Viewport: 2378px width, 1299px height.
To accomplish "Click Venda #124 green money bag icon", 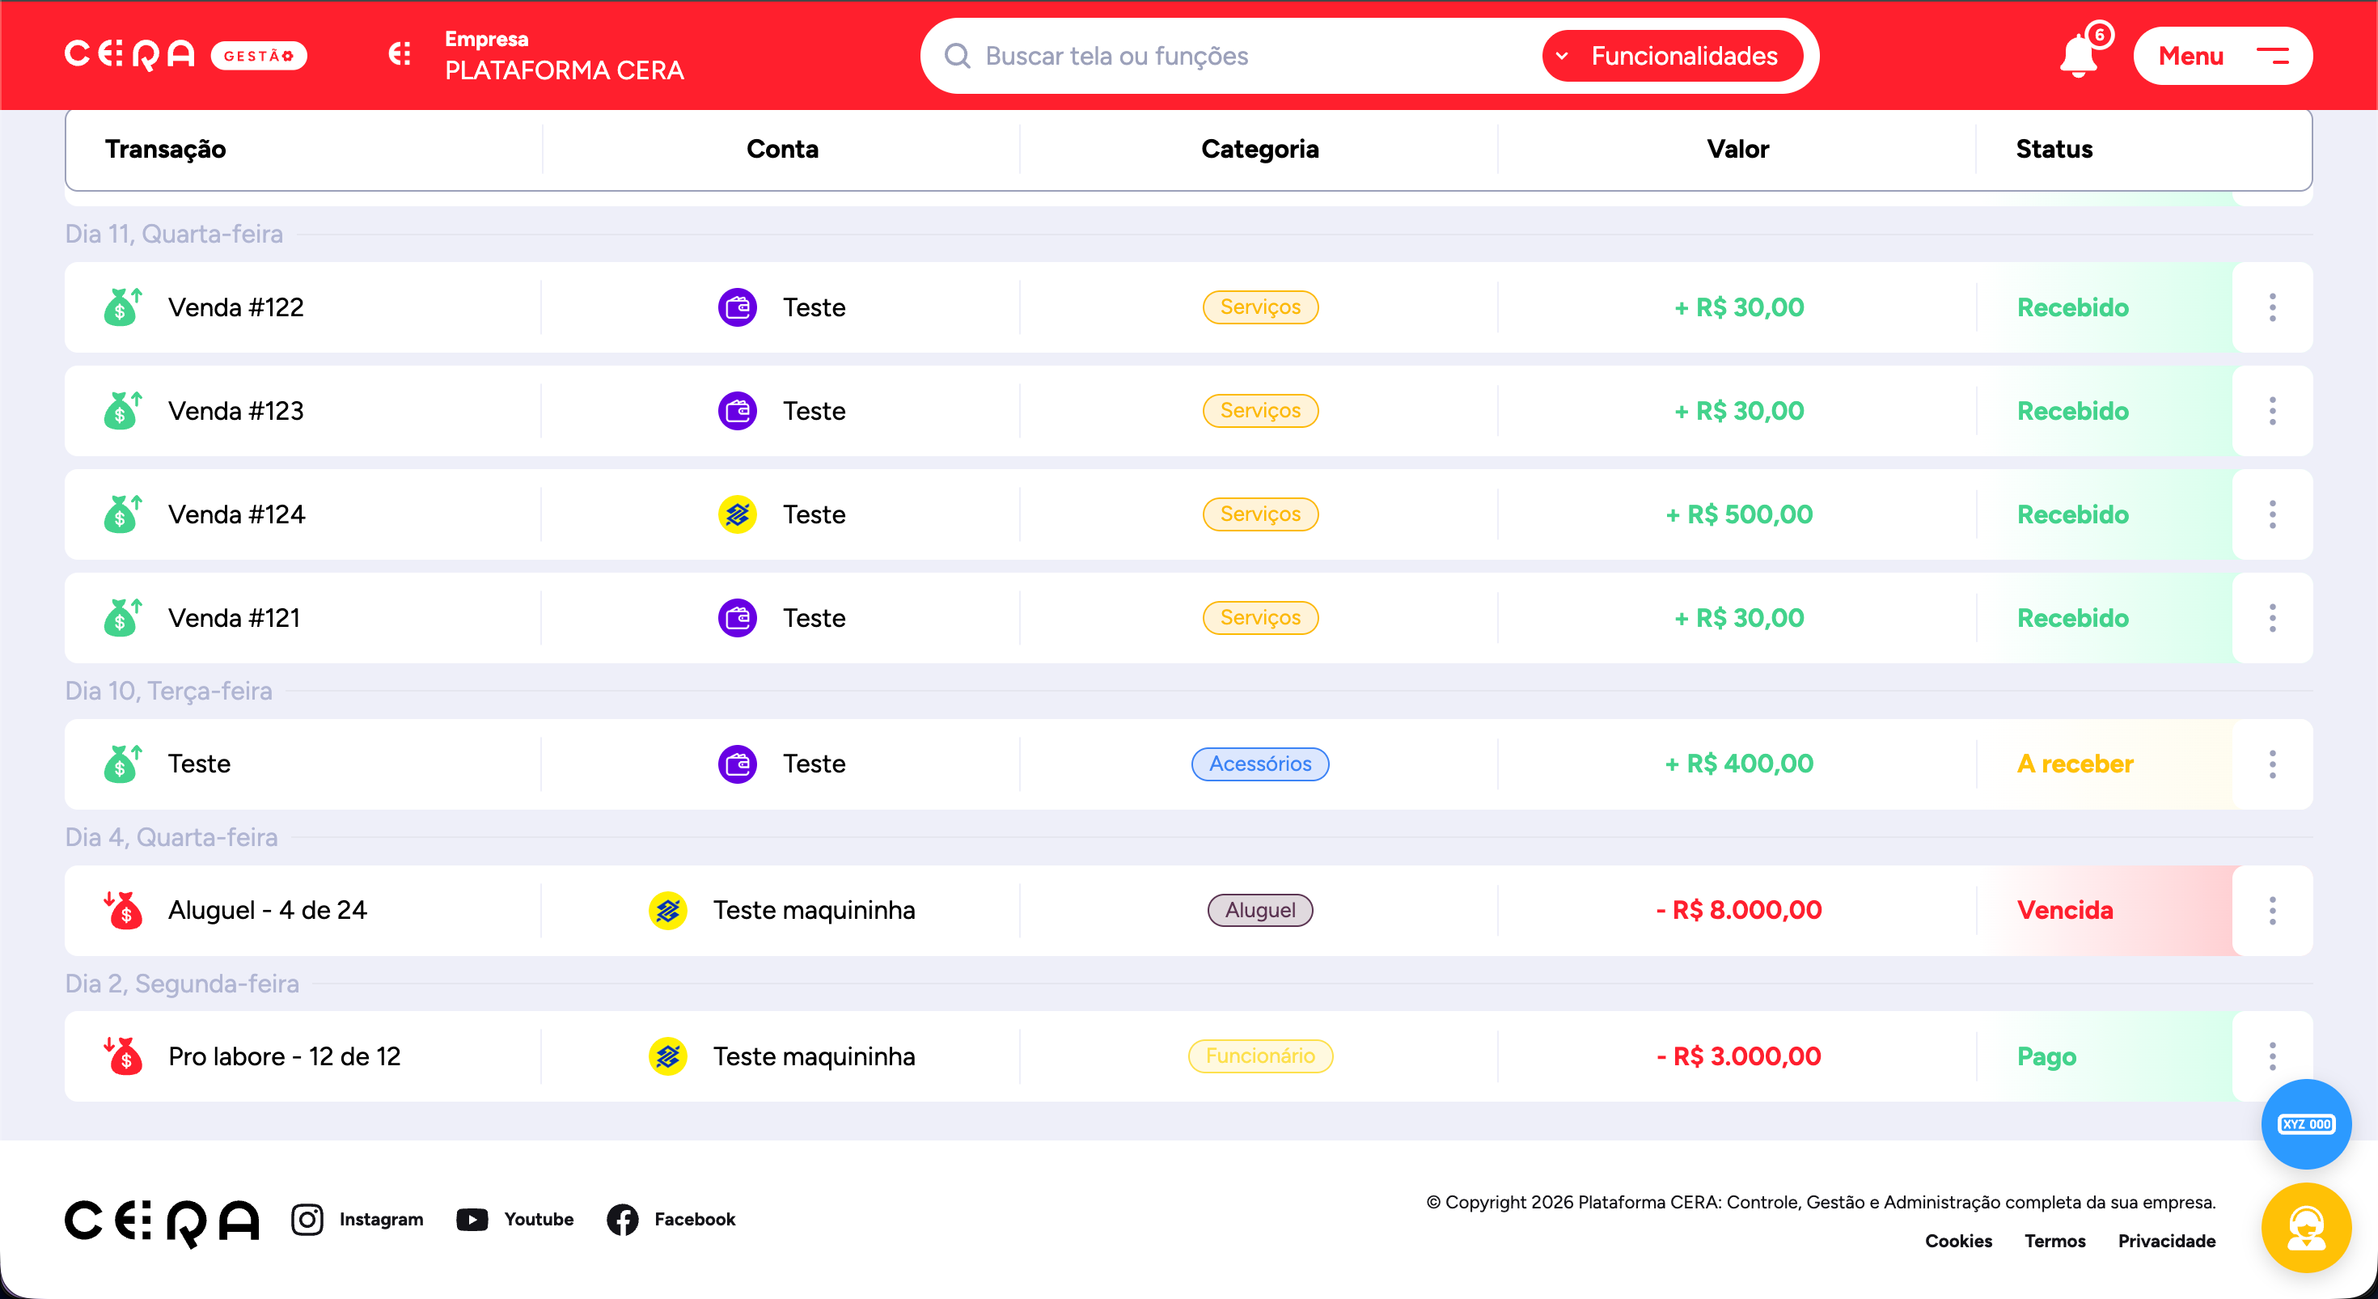I will (122, 514).
